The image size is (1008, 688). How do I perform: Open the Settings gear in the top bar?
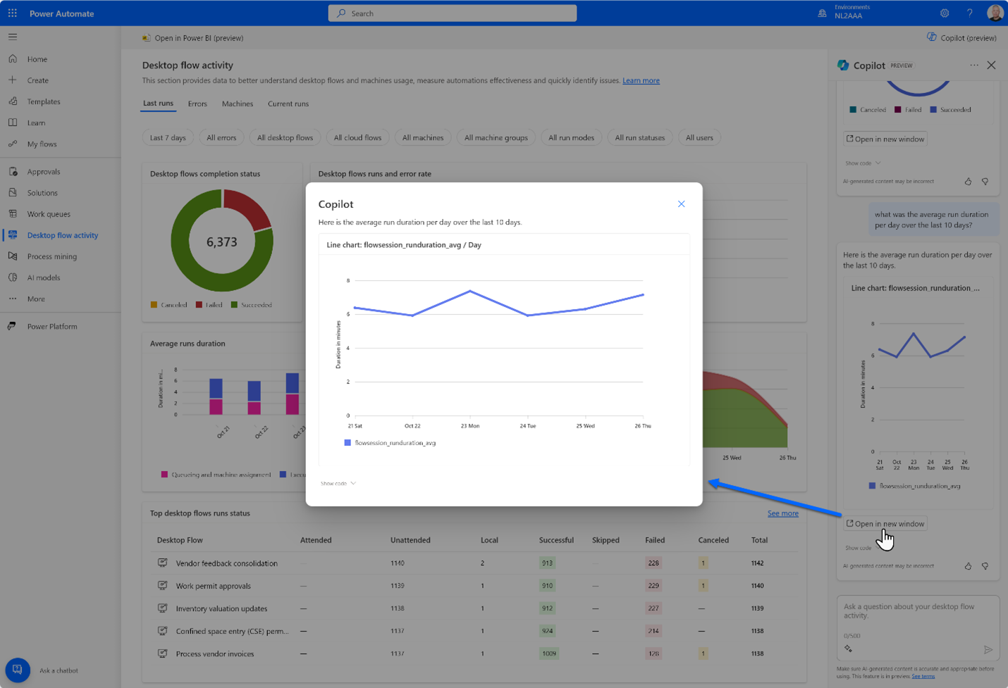tap(944, 13)
